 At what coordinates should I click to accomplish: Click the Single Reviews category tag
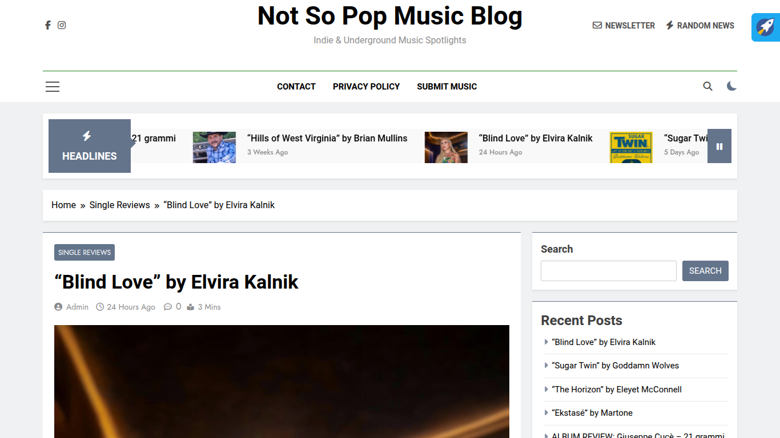tap(85, 252)
